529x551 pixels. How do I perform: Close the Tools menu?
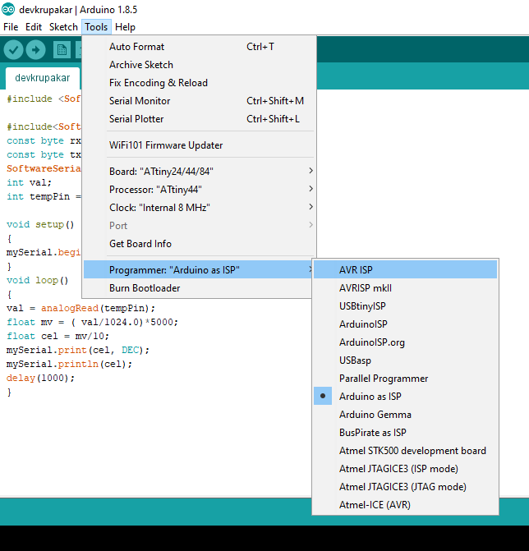[x=96, y=27]
